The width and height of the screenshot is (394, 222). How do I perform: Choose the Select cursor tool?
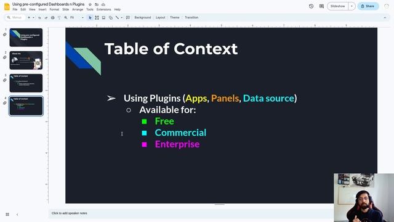click(x=90, y=18)
